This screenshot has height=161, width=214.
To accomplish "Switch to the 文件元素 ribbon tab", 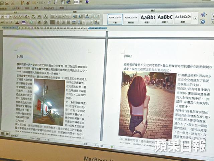I will tap(16, 8).
